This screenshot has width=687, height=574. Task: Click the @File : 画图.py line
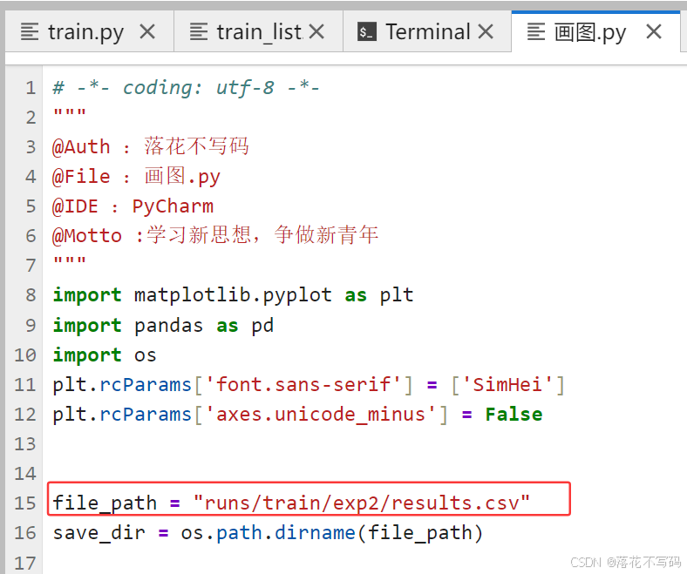136,177
